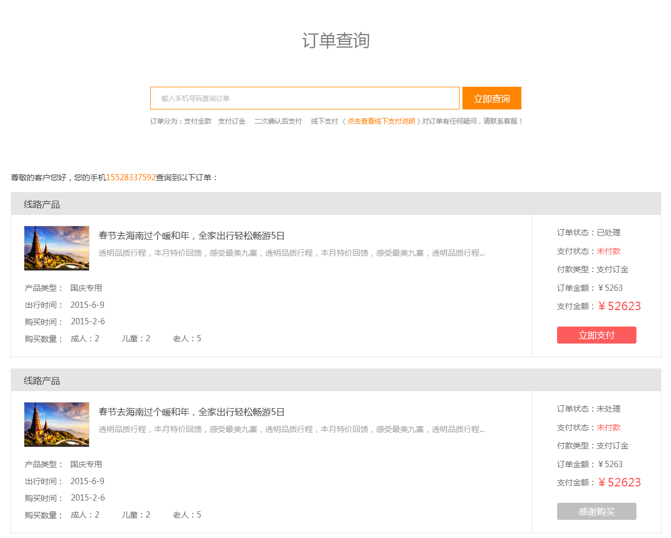Click the 感谢购买 button on second order
Viewport: 671px width, 538px height.
pyautogui.click(x=596, y=511)
